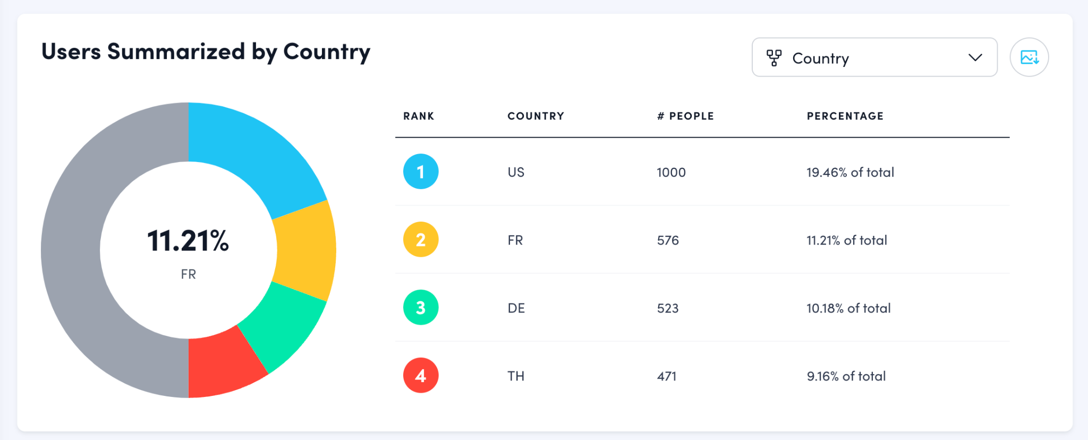The width and height of the screenshot is (1088, 440).
Task: Click the gray remaining-countries donut segment
Action: pos(80,250)
